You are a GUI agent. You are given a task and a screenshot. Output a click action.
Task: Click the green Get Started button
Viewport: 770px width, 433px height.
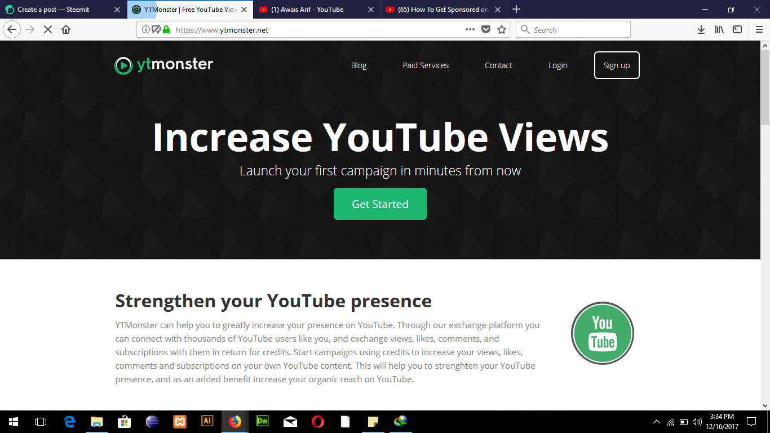tap(380, 204)
